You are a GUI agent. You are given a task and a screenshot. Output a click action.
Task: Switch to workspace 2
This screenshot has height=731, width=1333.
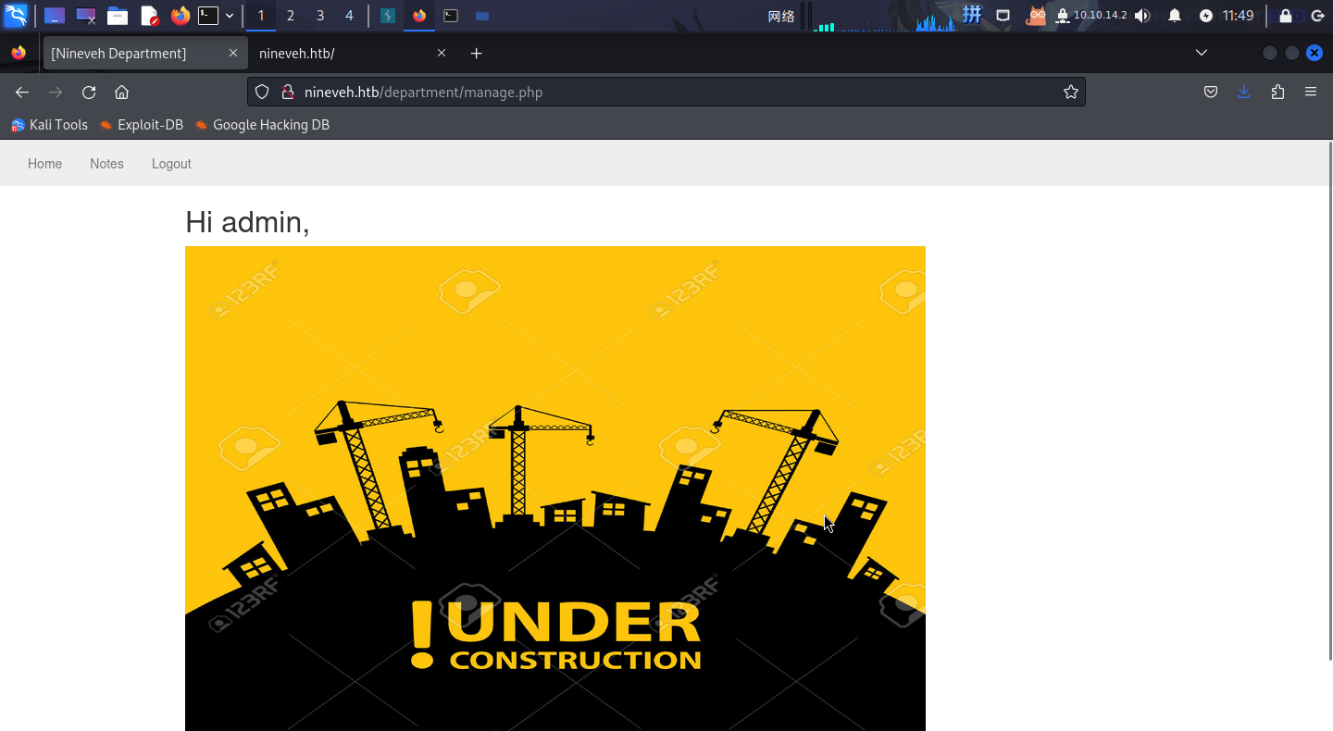pos(291,16)
